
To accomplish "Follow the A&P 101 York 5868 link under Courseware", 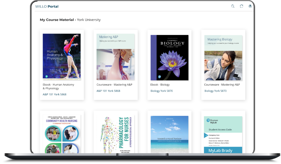I will tap(108, 91).
